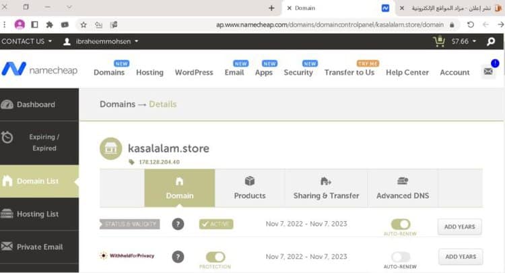The height and width of the screenshot is (273, 505).
Task: Click the wallet icon in browser toolbar
Action: tap(65, 24)
